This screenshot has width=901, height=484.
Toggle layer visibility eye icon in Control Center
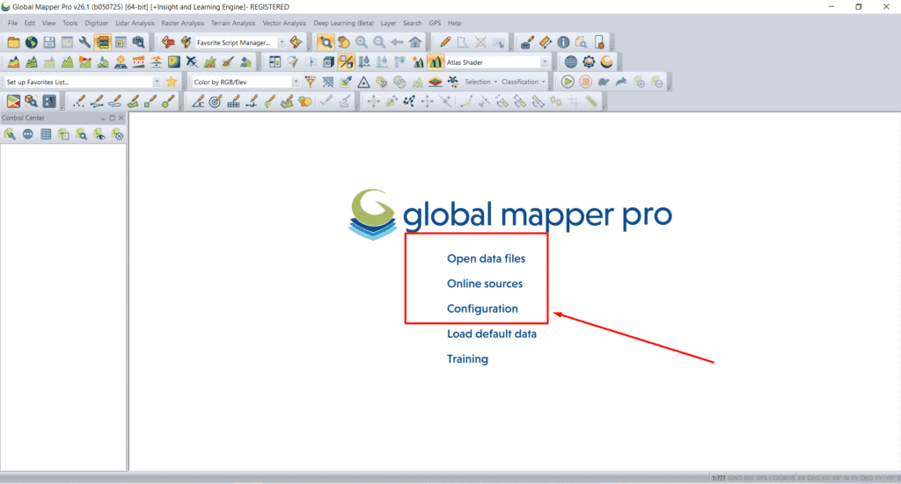coord(99,134)
